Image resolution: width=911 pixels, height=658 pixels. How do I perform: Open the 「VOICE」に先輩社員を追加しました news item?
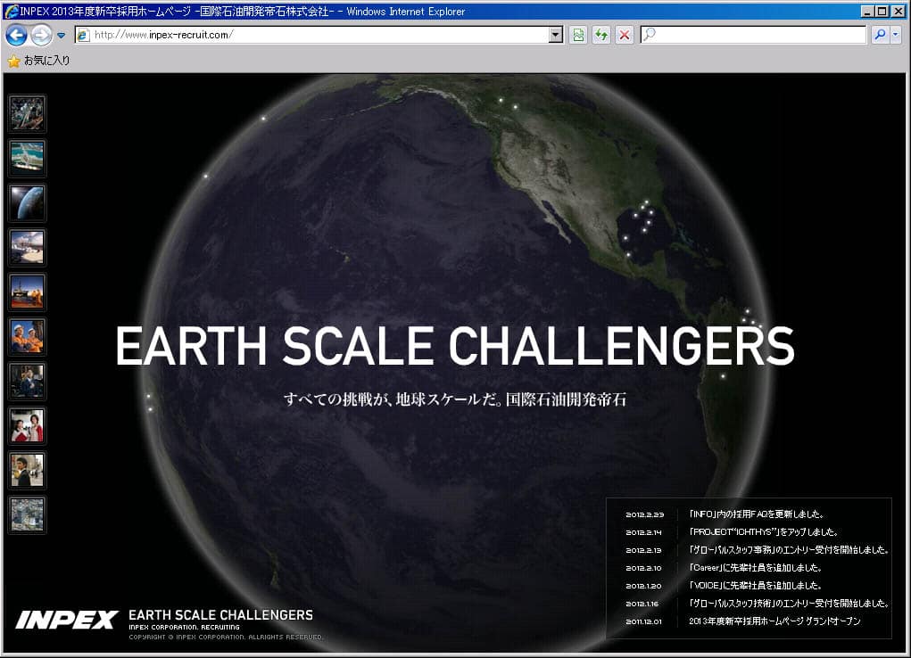tap(755, 586)
